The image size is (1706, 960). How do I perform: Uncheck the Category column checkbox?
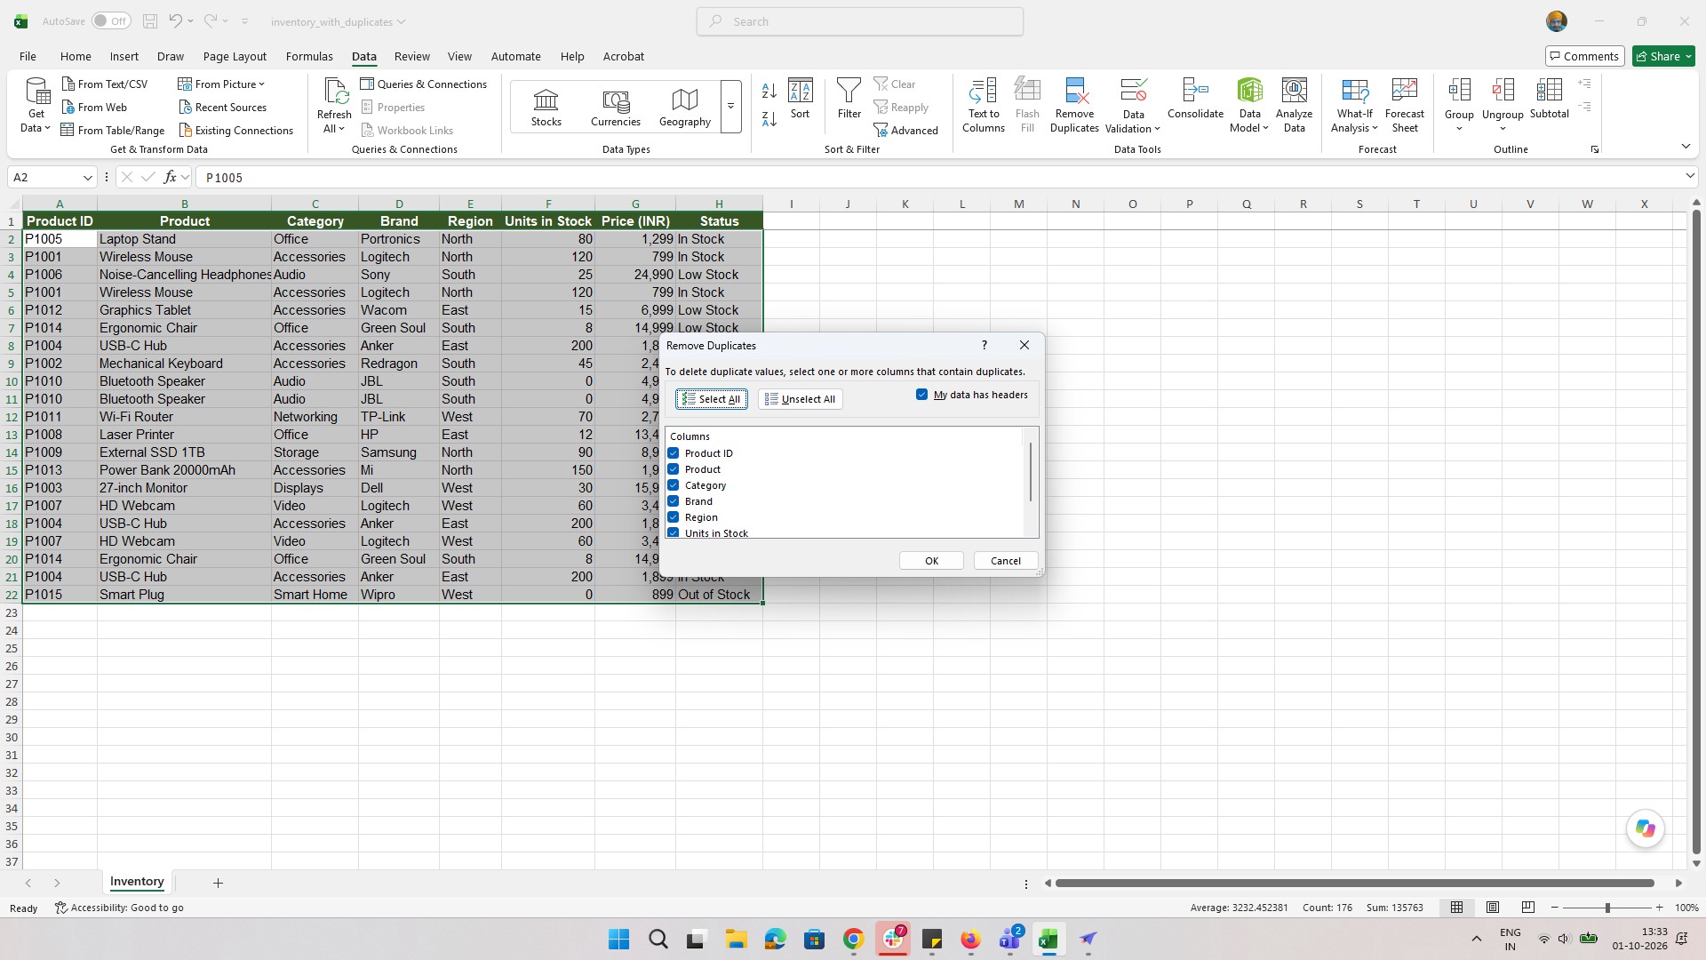[x=674, y=485]
